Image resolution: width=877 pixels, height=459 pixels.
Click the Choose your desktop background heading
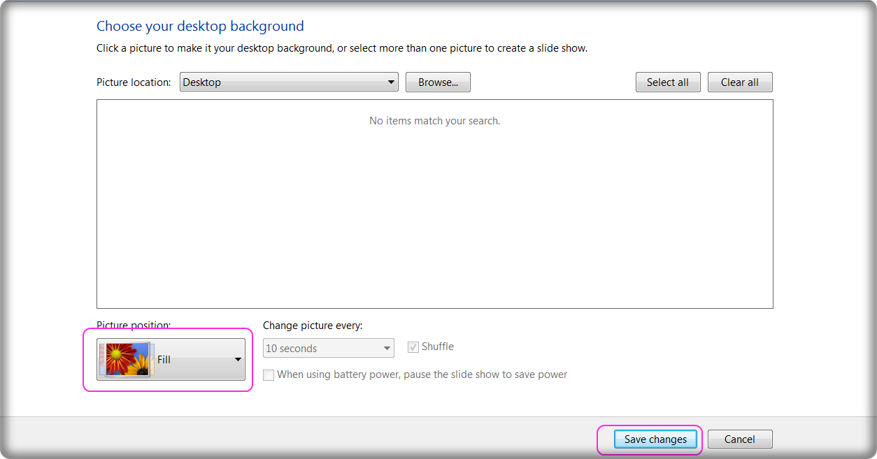200,27
